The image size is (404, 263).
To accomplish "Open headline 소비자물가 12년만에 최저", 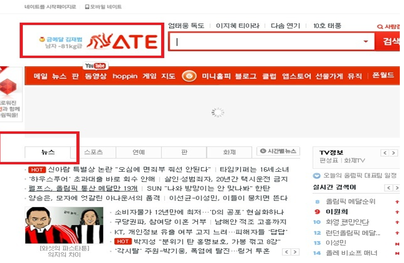I will pos(199,212).
